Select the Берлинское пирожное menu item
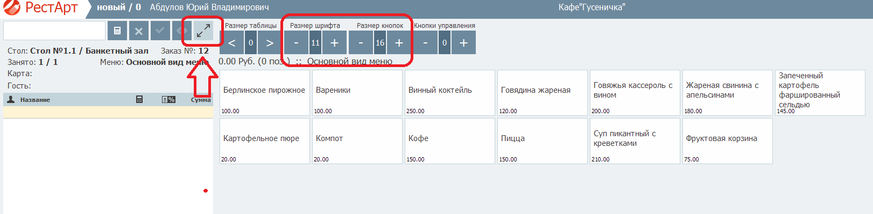The height and width of the screenshot is (214, 873). click(x=265, y=93)
